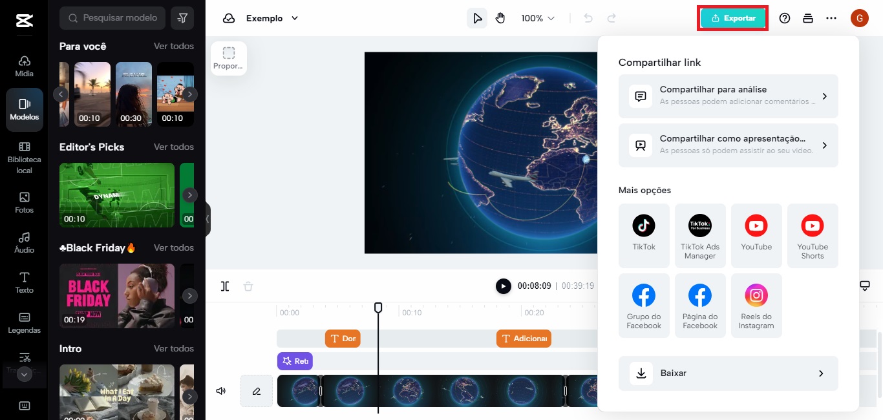
Task: Choose Compartilhar para análise
Action: point(729,96)
